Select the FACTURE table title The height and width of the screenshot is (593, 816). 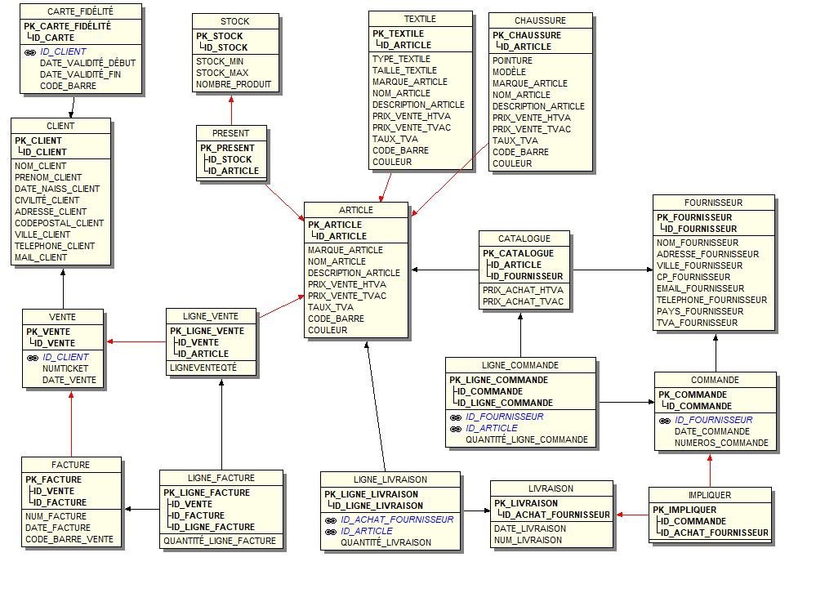[x=71, y=465]
